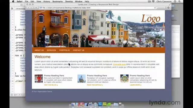Image resolution: width=193 pixels, height=108 pixels.
Task: Click the screen sharing menu bar icon
Action: click(x=149, y=1)
